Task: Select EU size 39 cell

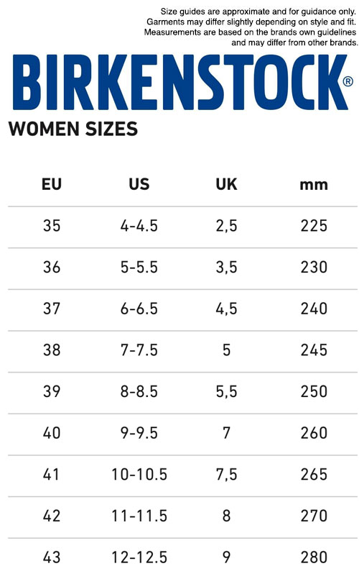Action: point(52,391)
